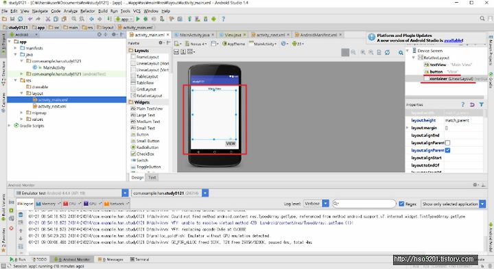Toggle expert properties filter icon

pyautogui.click(x=482, y=104)
